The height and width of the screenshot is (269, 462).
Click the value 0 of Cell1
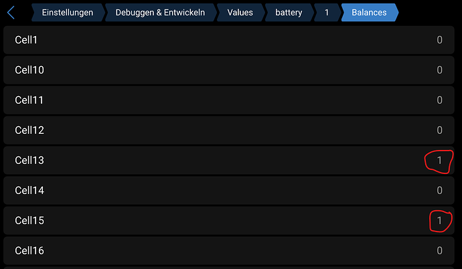pos(439,40)
